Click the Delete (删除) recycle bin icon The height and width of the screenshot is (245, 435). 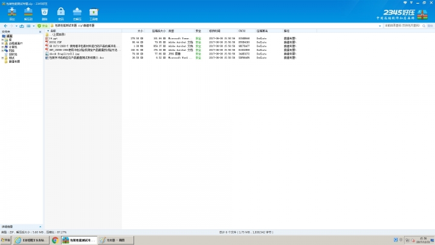point(45,13)
